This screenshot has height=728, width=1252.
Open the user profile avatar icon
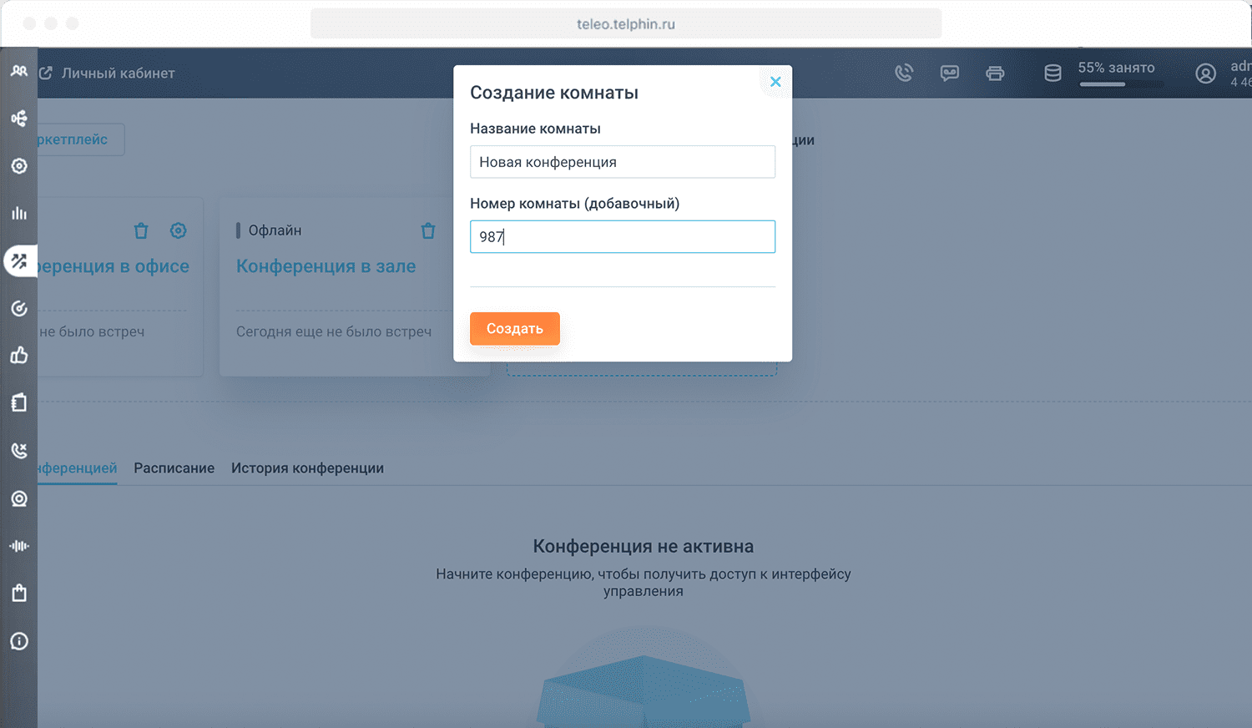pyautogui.click(x=1205, y=73)
